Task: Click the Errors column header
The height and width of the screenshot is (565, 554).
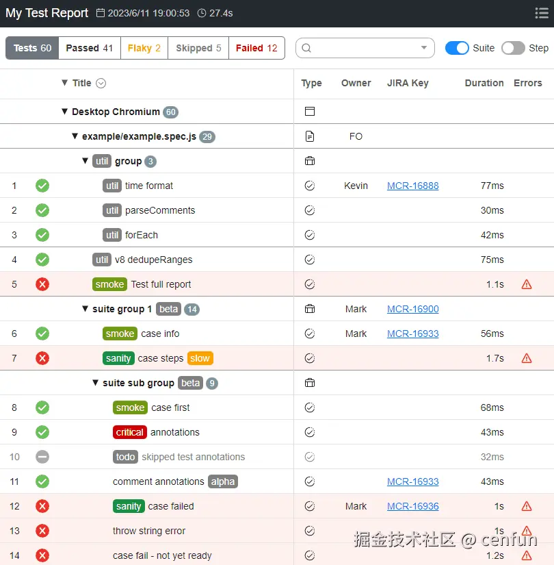Action: (x=528, y=83)
